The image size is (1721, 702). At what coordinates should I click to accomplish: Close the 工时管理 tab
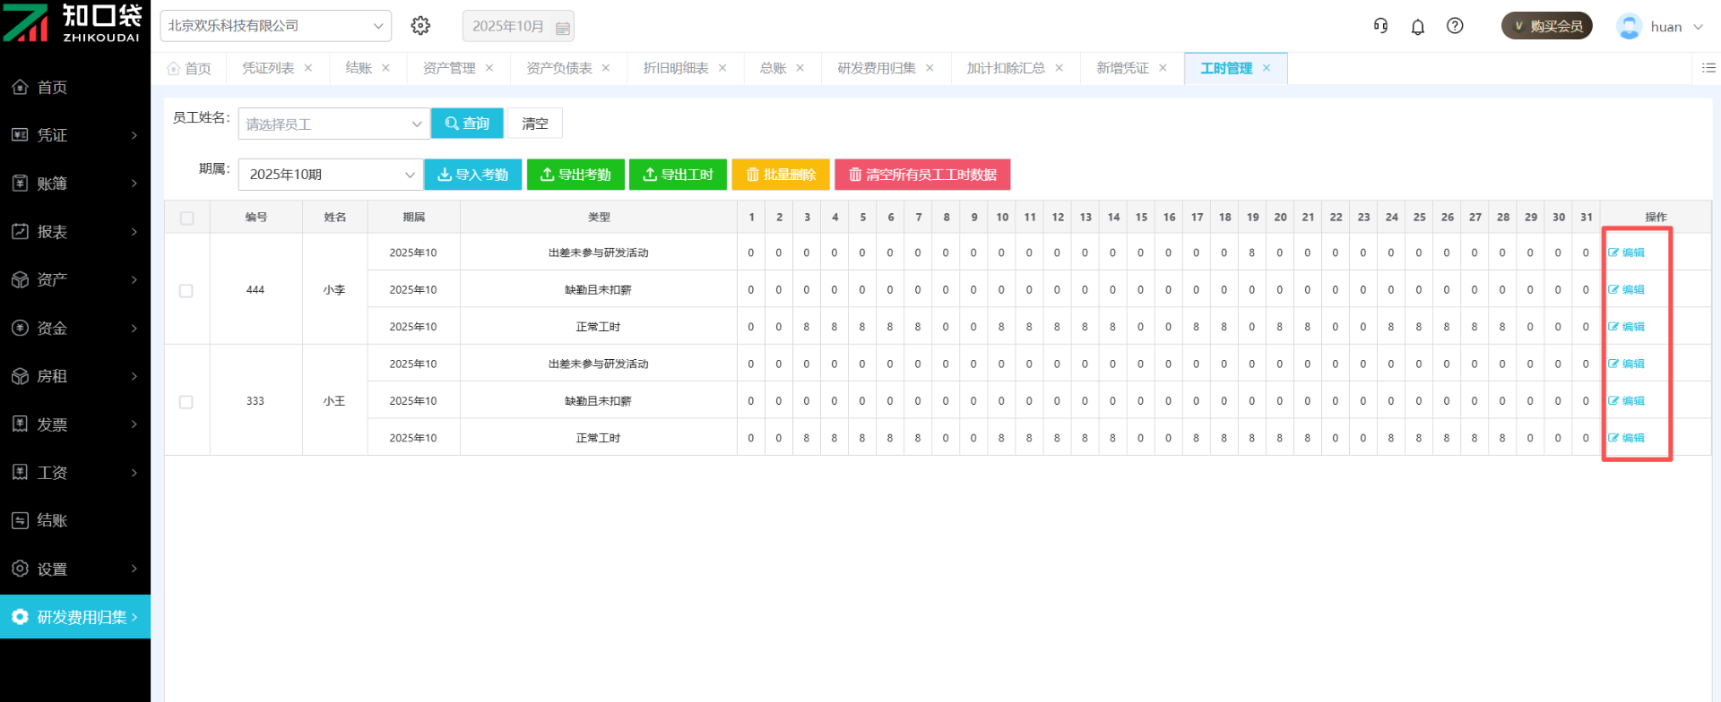1267,68
